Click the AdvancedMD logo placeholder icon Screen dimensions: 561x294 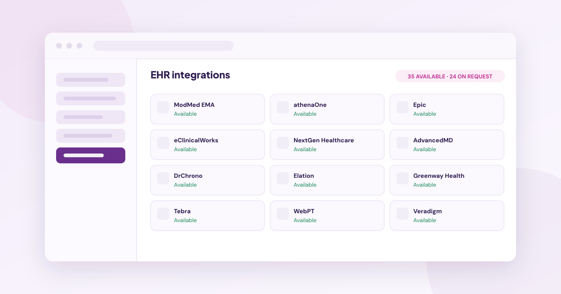click(403, 143)
